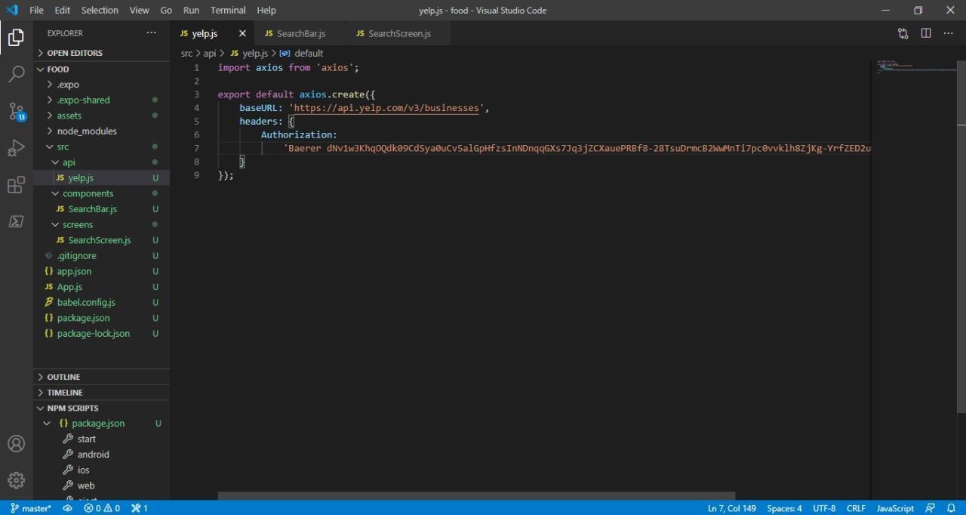Image resolution: width=966 pixels, height=515 pixels.
Task: Expand the Timeline section
Action: [102, 393]
